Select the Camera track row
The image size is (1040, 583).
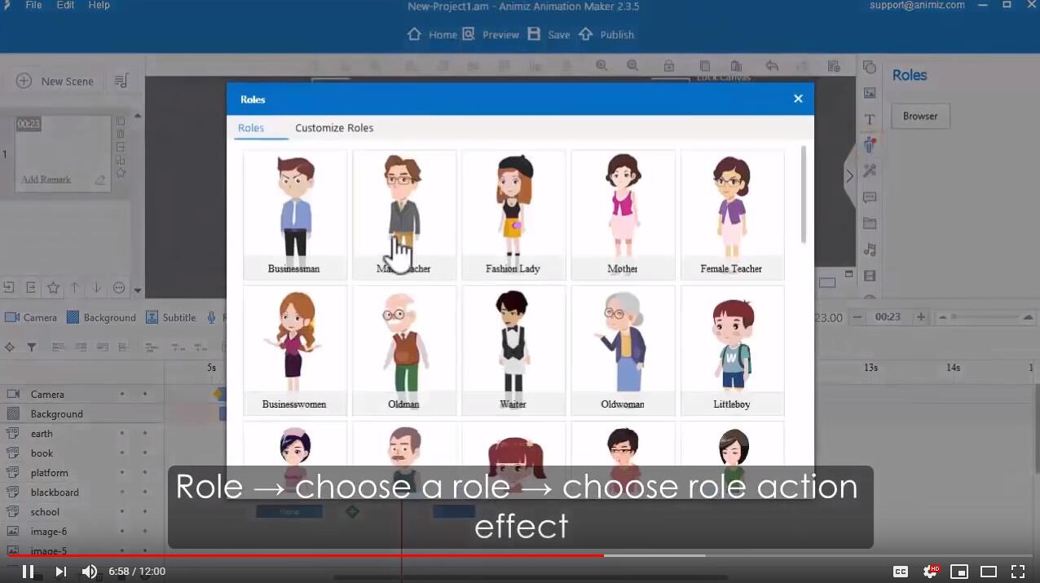coord(82,395)
